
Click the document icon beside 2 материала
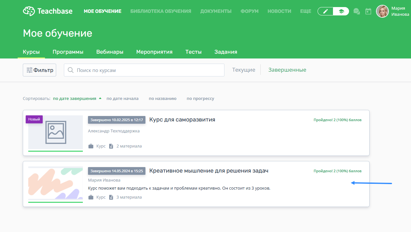[x=111, y=146]
